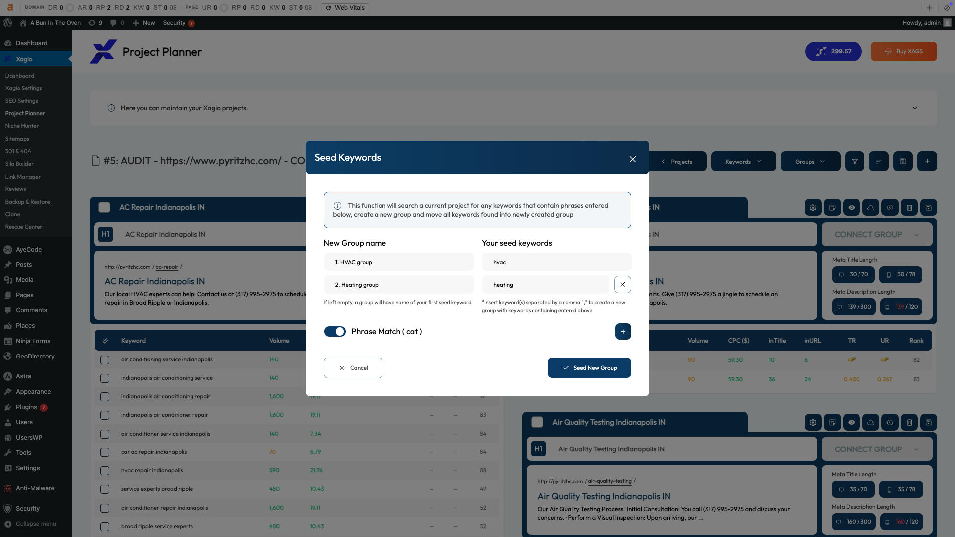Open the ac-repair URL slug link
The height and width of the screenshot is (537, 955).
(x=167, y=267)
